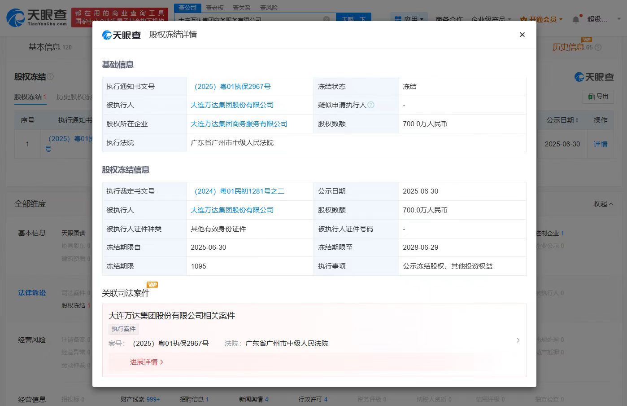Select 2025-06-30 date in background table
627x406 pixels.
click(562, 144)
